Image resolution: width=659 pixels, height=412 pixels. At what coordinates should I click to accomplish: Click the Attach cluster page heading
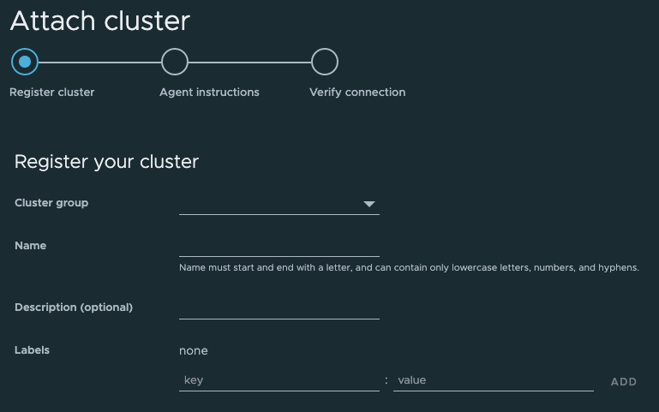[100, 21]
